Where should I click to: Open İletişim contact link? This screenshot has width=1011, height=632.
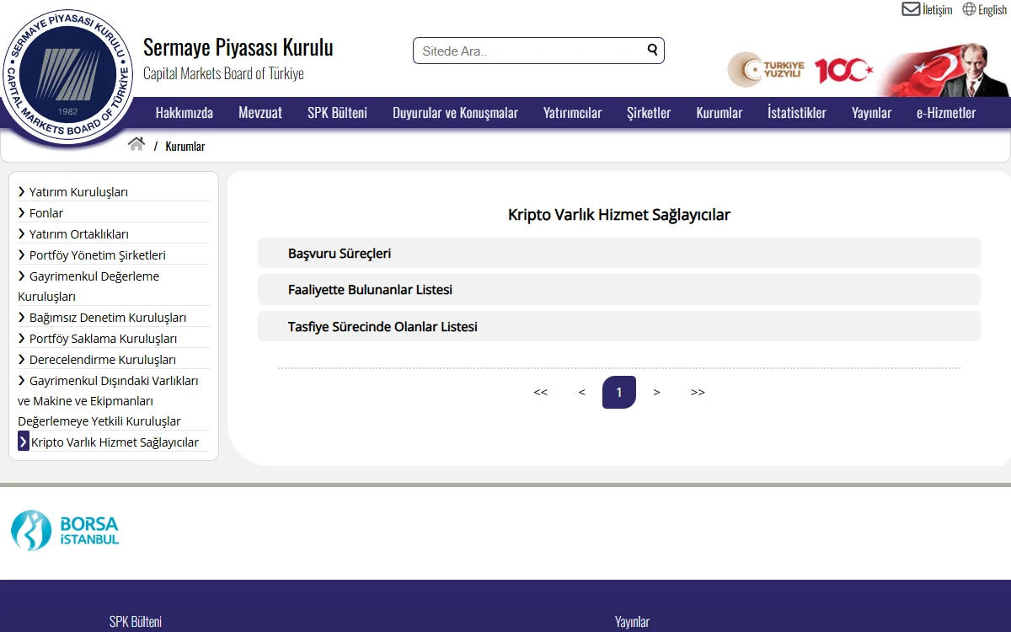point(937,10)
